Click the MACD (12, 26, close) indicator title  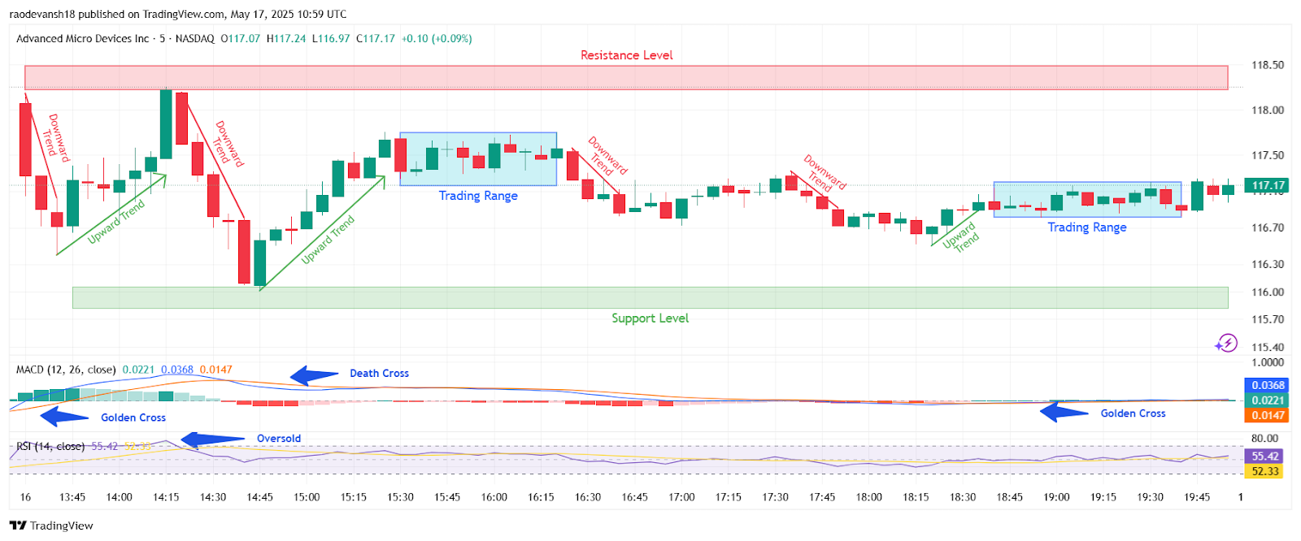[66, 370]
